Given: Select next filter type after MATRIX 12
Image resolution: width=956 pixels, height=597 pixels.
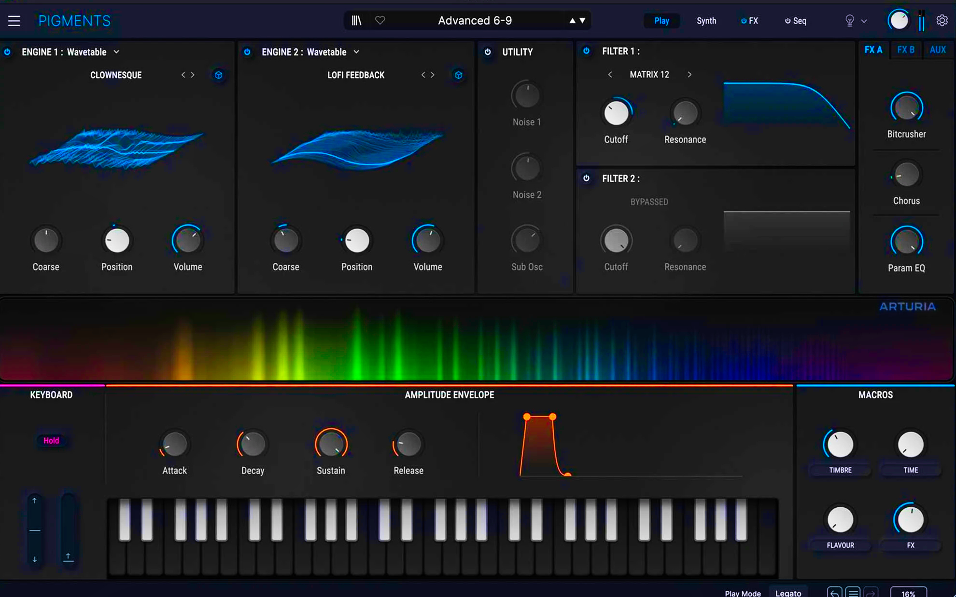Looking at the screenshot, I should click(689, 74).
